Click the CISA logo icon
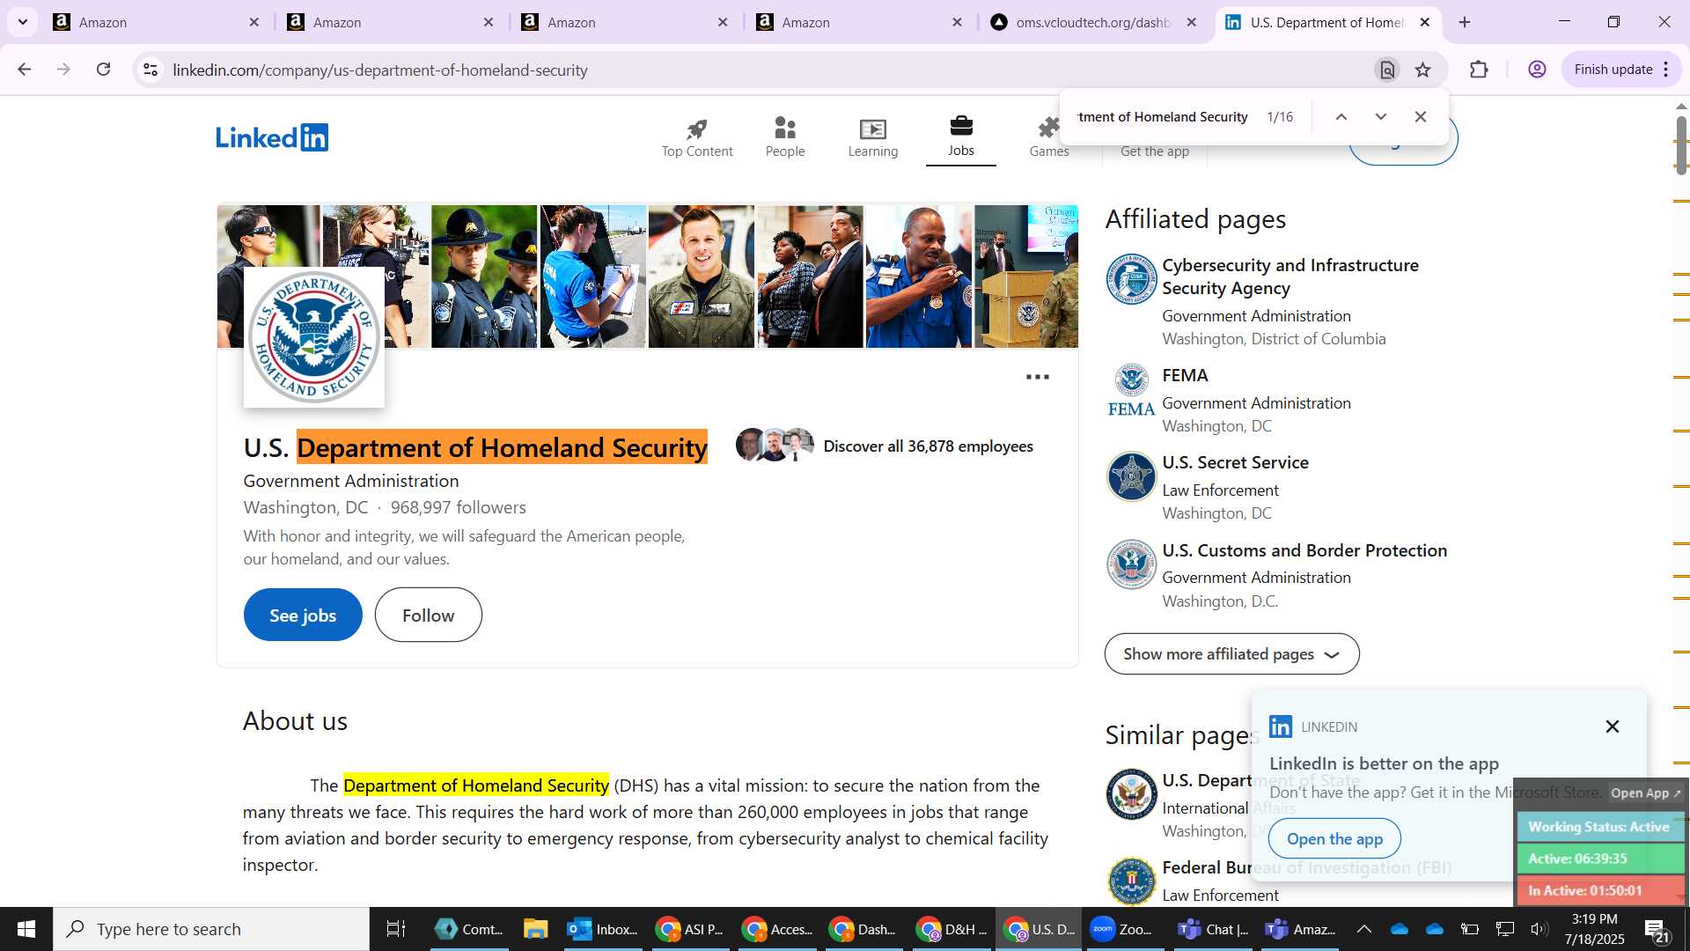The width and height of the screenshot is (1690, 951). [x=1131, y=278]
